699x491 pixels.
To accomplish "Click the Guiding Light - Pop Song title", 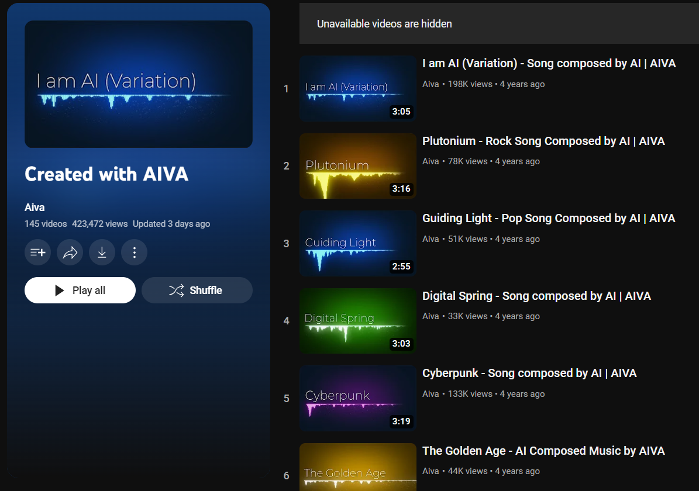I will (548, 218).
